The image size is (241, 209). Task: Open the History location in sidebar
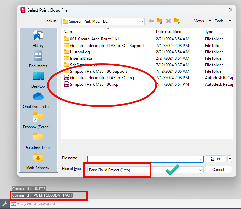pos(38,39)
